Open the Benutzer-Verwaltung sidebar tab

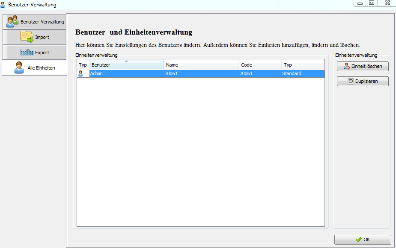coord(34,22)
